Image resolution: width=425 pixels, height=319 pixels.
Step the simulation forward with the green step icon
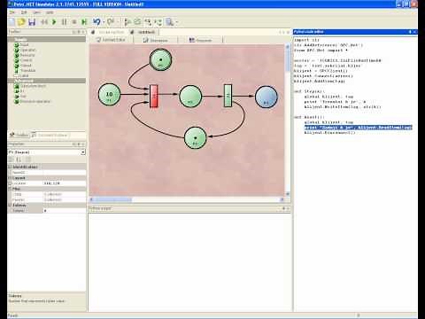point(84,22)
